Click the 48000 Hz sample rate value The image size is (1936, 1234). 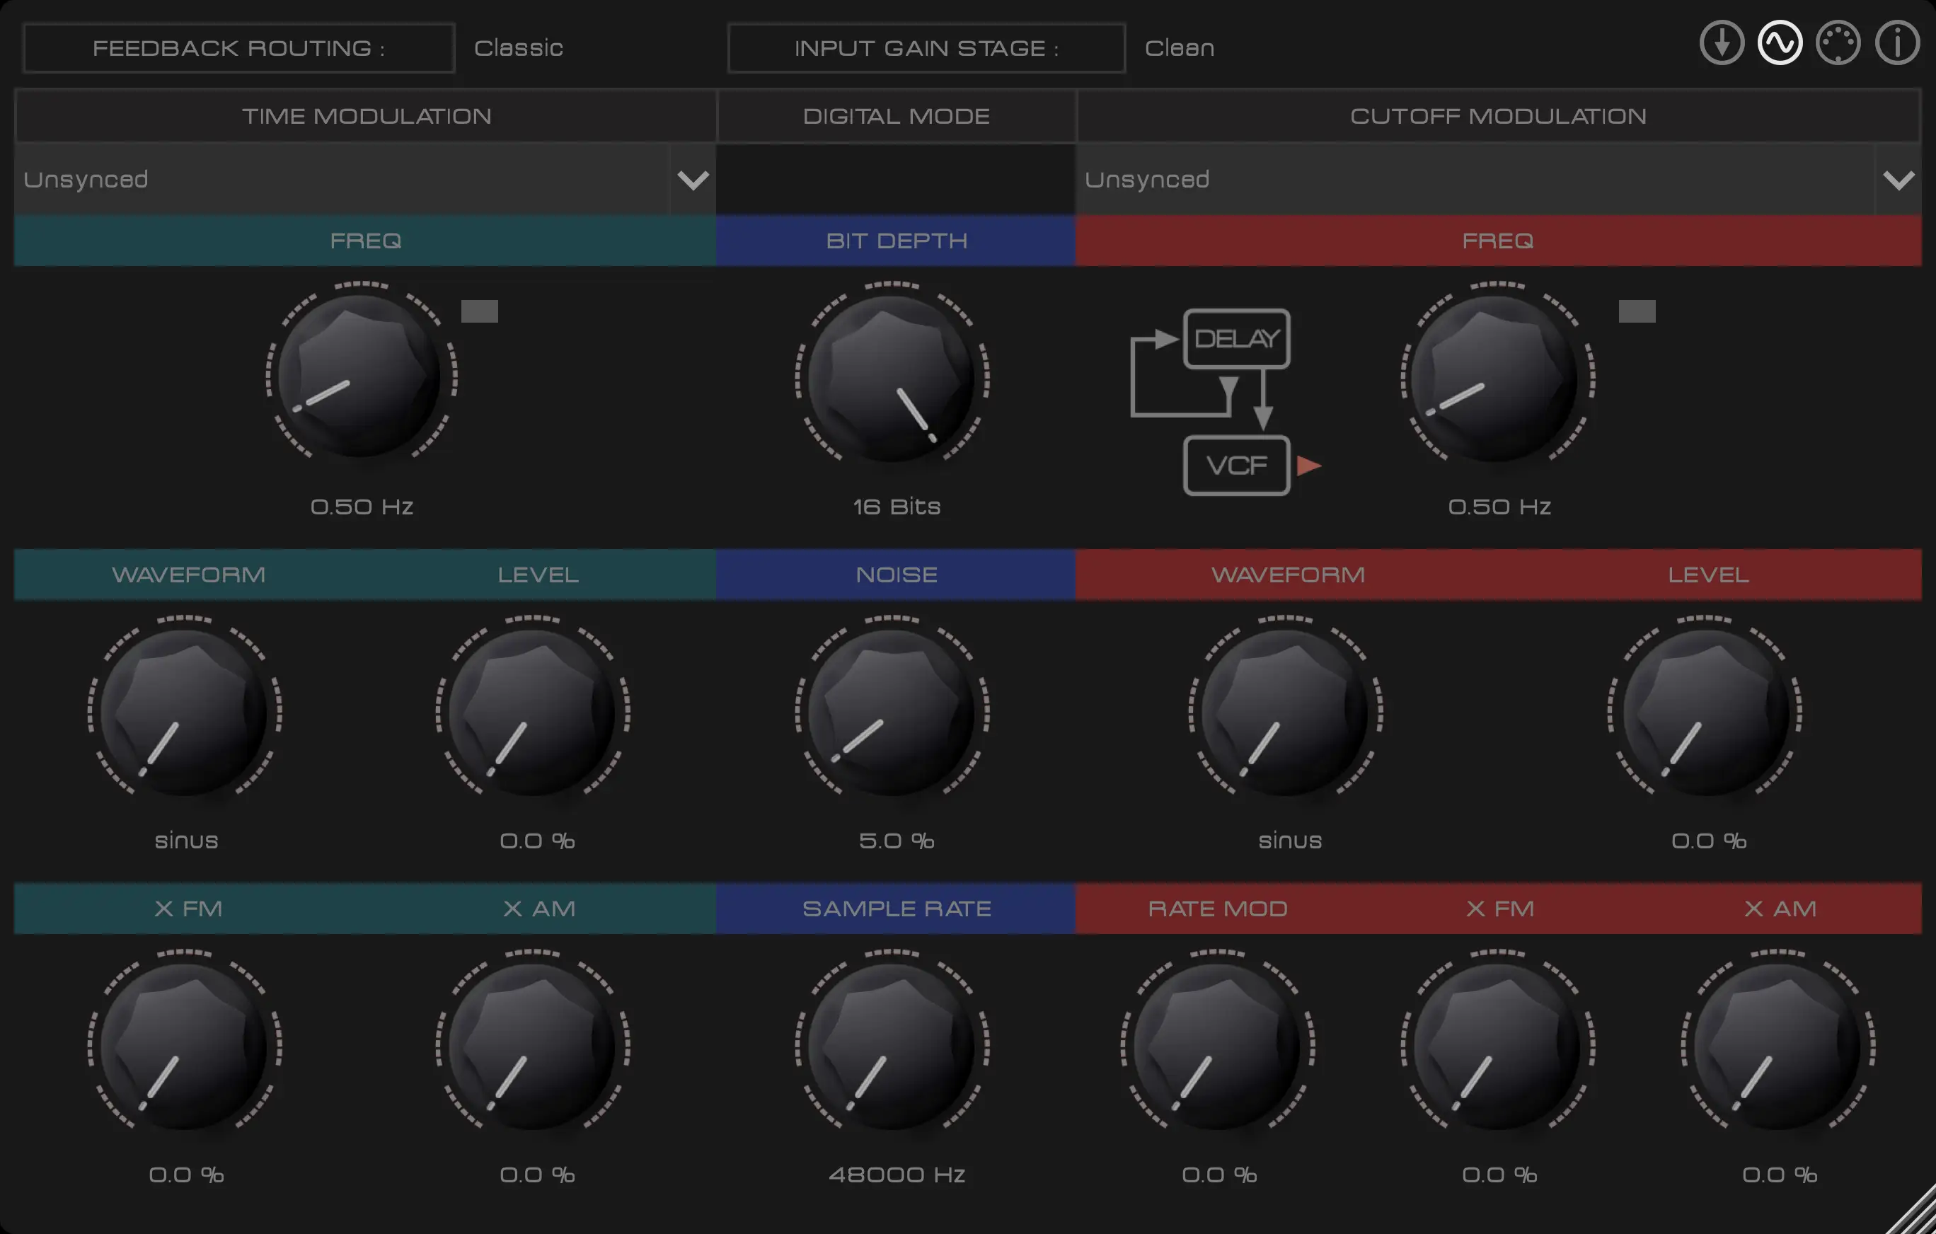(x=897, y=1175)
